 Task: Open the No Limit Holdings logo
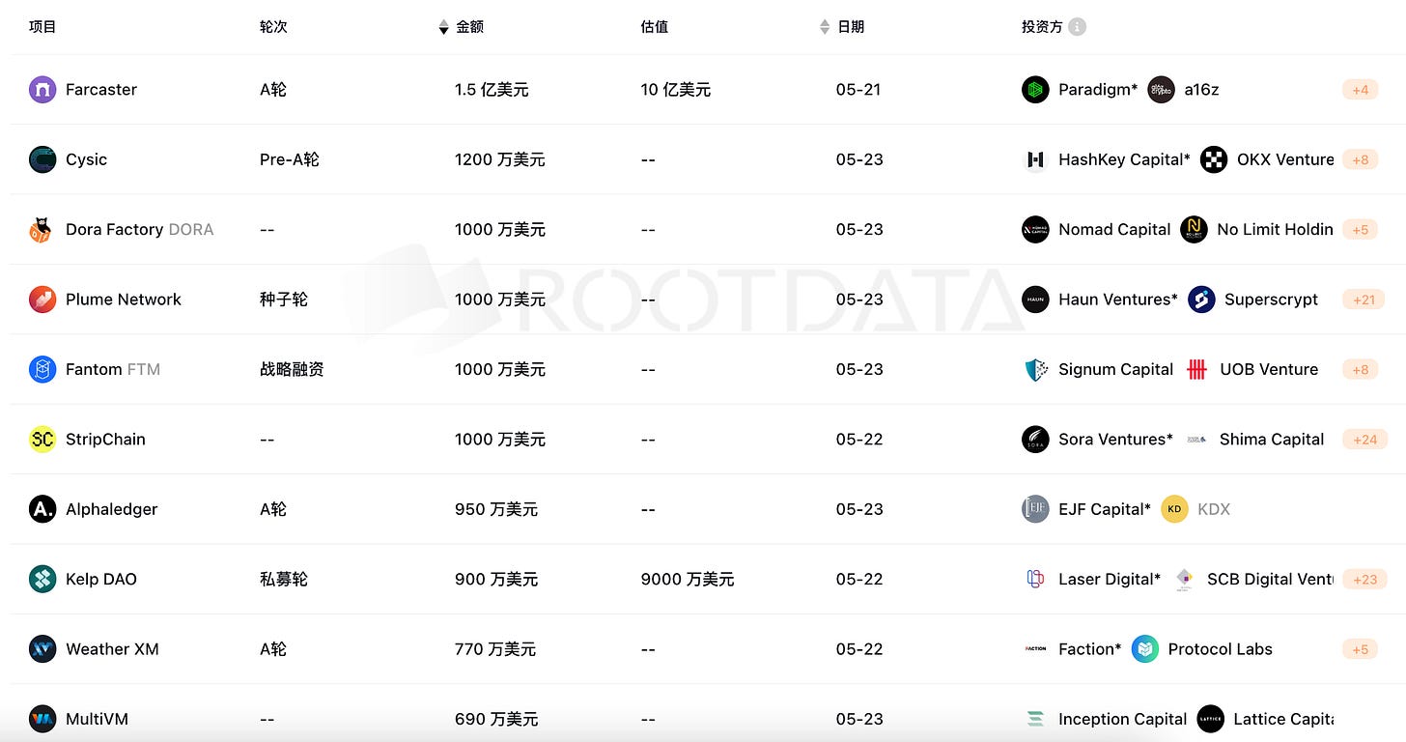[1194, 230]
